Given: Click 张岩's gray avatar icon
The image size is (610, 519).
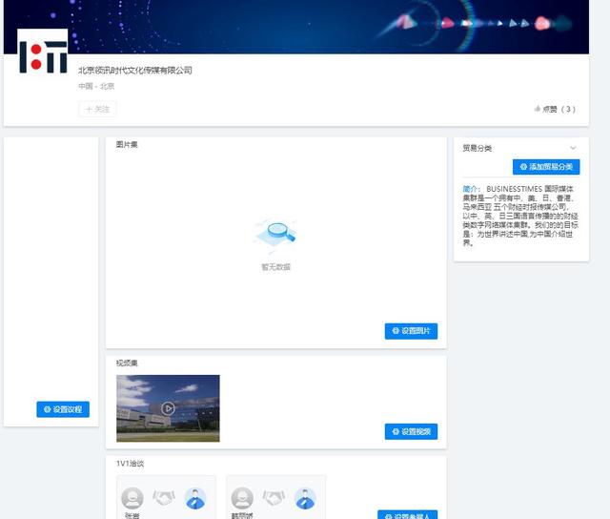Looking at the screenshot, I should [x=133, y=498].
